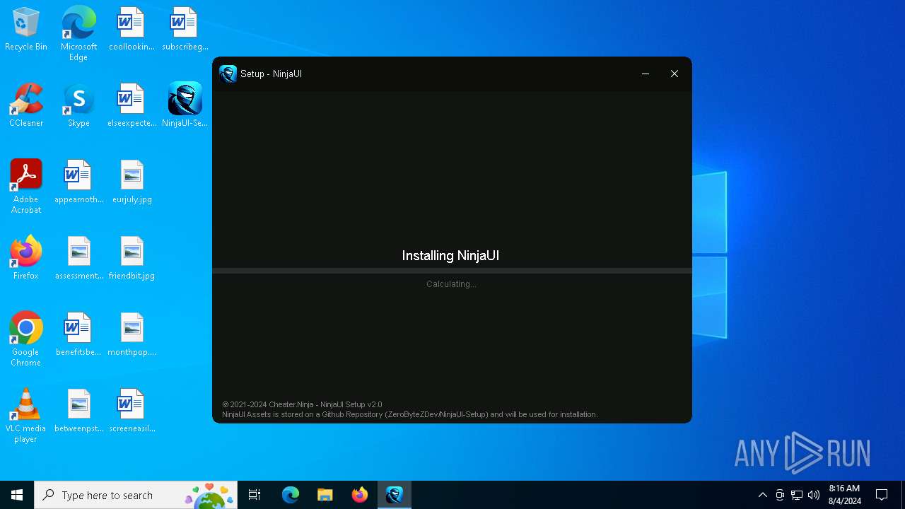Viewport: 905px width, 509px height.
Task: Select the appearnoth... Word document
Action: (x=78, y=182)
